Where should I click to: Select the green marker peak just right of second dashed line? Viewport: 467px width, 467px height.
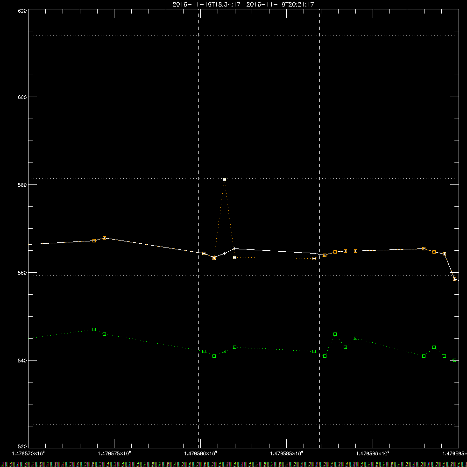(x=335, y=334)
